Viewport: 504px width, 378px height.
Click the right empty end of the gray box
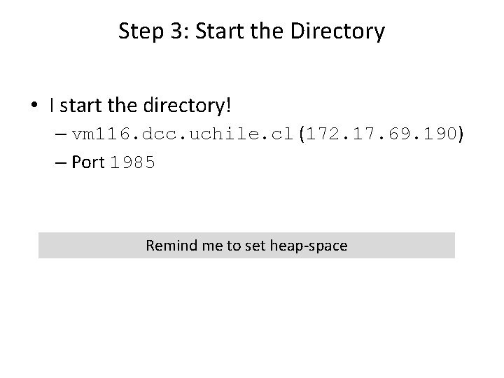413,246
